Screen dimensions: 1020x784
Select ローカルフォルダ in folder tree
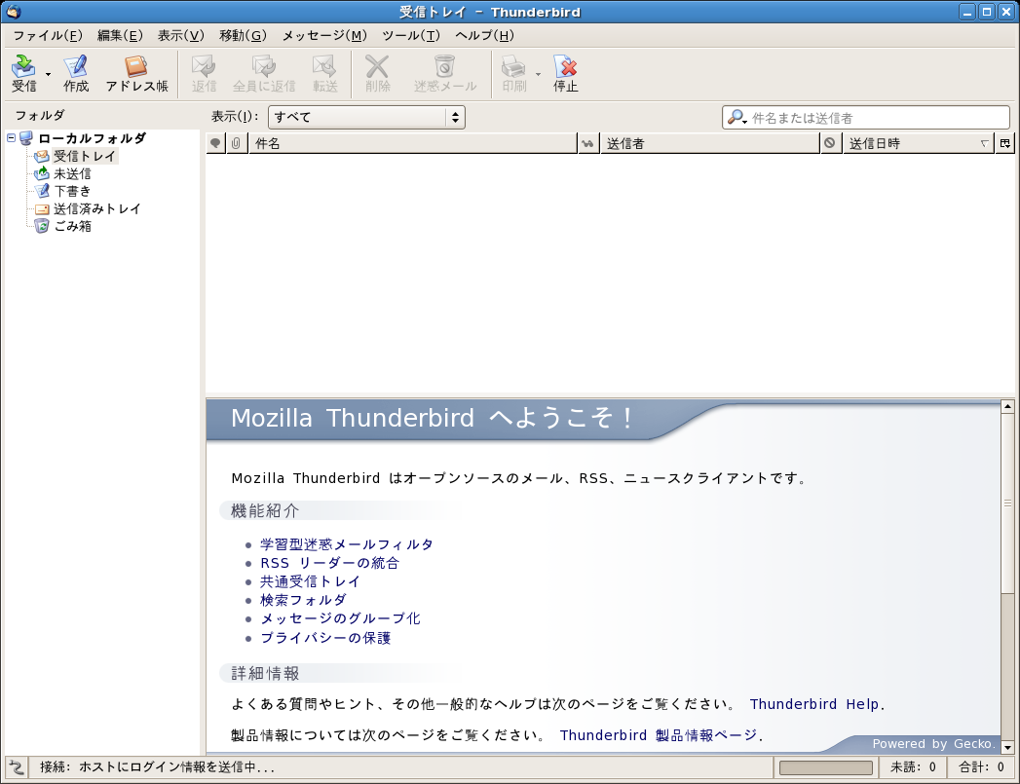click(92, 138)
